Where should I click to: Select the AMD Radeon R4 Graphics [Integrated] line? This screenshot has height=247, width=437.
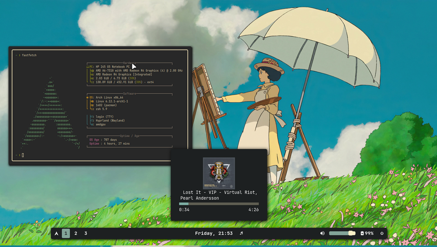(x=121, y=74)
